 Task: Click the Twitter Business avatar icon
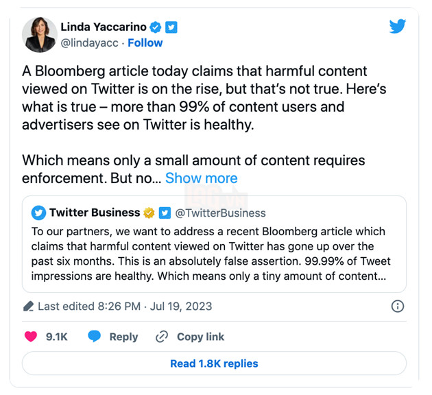[38, 213]
